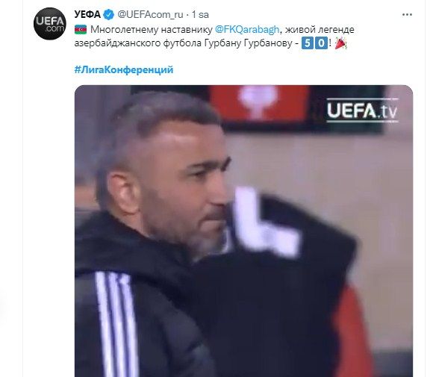
Task: Open the three-dot more options menu
Action: pos(407,14)
